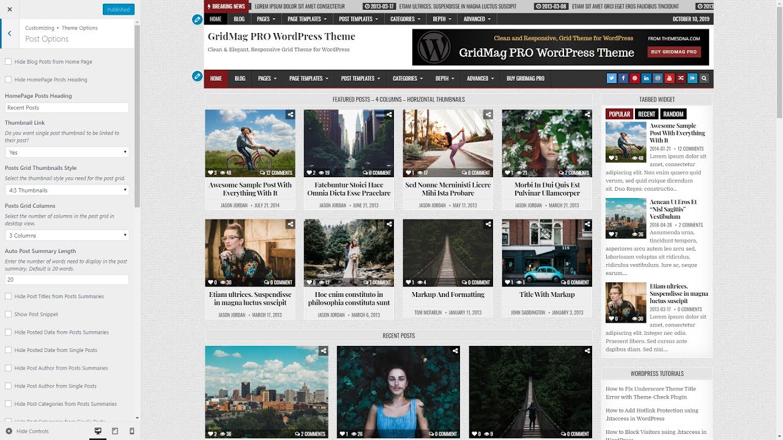Click Hide Controls label
783x440 pixels.
32,431
